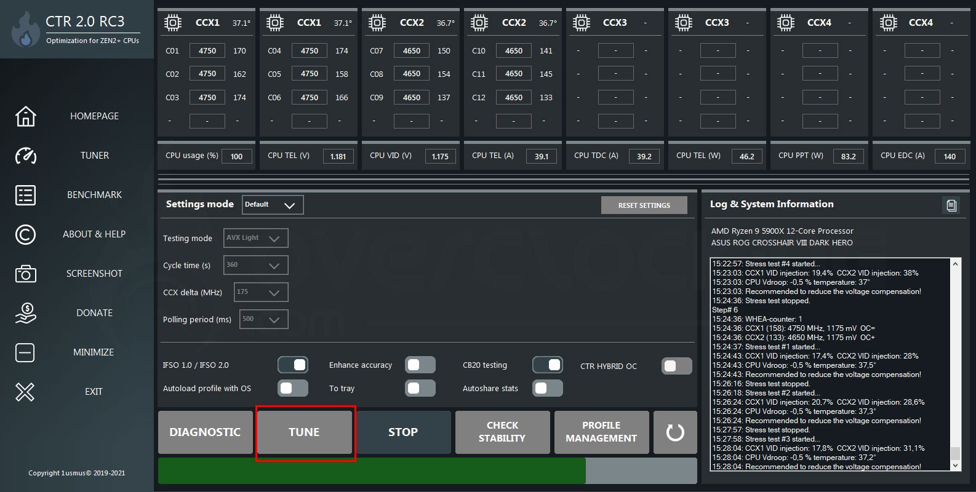The image size is (976, 492).
Task: Click the Donate hand-coin icon
Action: click(25, 313)
